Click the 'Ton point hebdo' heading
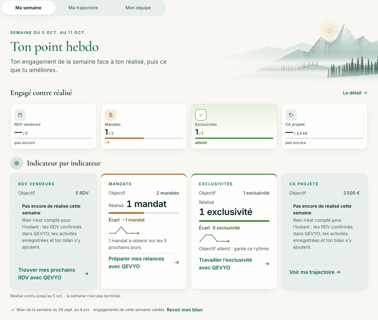 54,47
